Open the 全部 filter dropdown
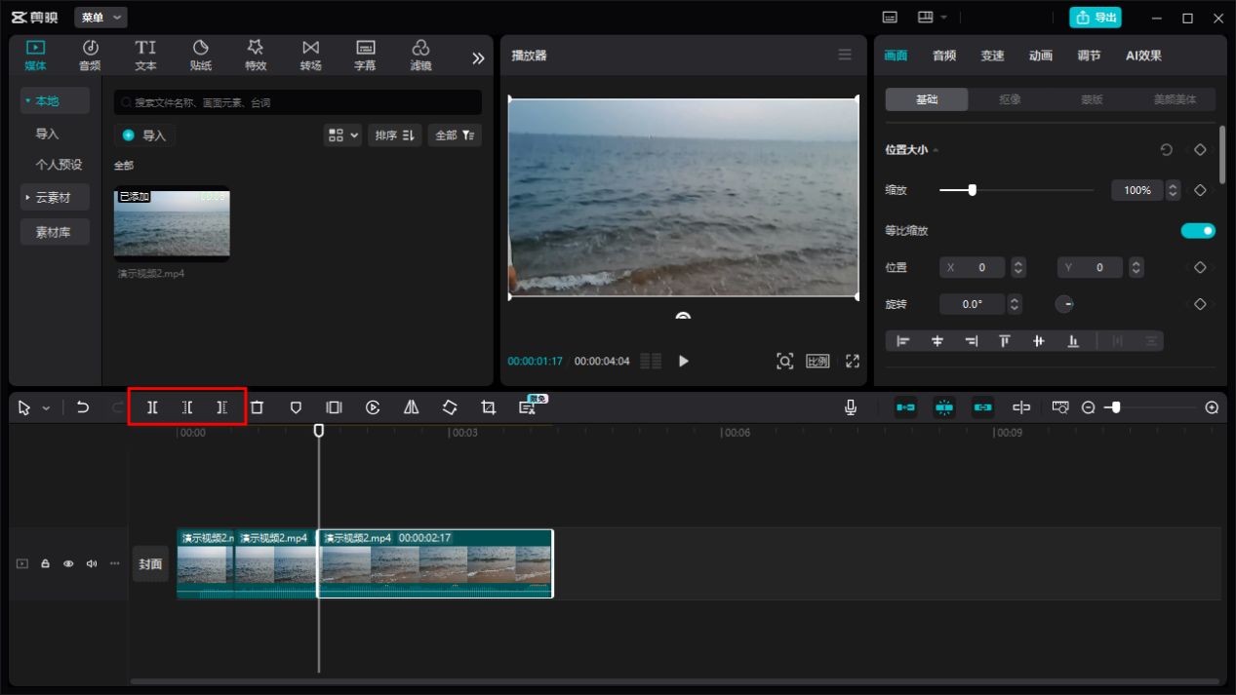 pyautogui.click(x=455, y=135)
